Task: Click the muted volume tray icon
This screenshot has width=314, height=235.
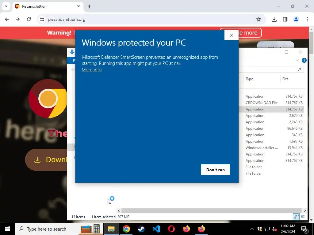Action: tap(274, 229)
